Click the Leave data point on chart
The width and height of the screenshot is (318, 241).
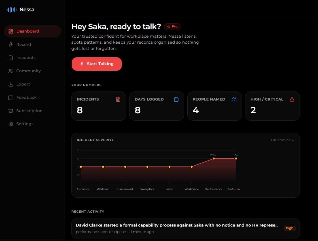(169, 167)
